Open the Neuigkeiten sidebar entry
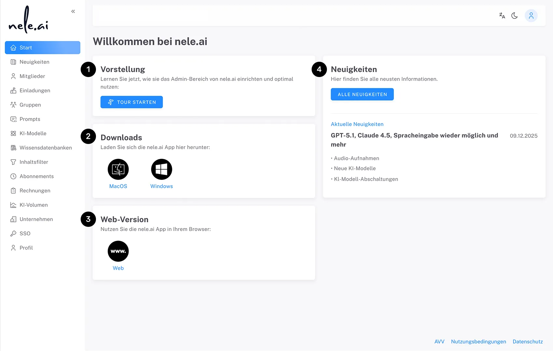This screenshot has width=553, height=351. pos(34,62)
